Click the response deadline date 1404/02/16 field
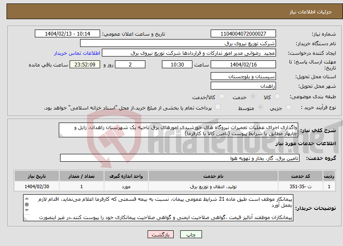Viewport: 343px width, 246px height. (243, 64)
